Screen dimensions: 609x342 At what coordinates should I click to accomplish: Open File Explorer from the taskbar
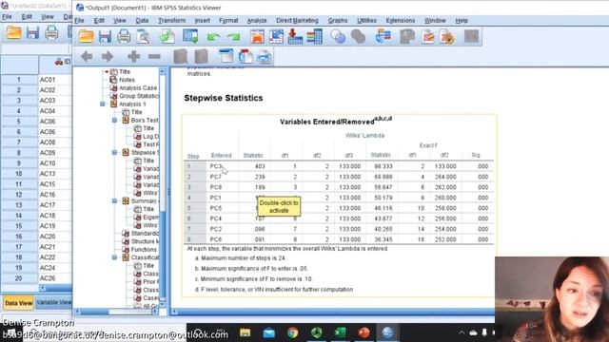(246, 332)
